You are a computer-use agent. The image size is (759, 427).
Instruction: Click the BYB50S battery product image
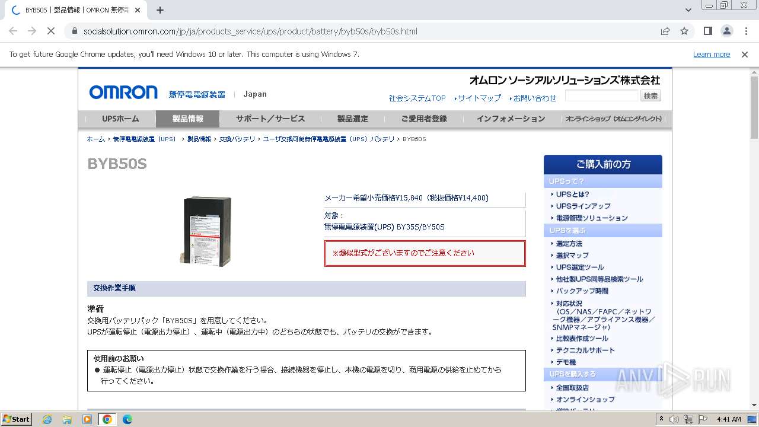[x=206, y=231]
